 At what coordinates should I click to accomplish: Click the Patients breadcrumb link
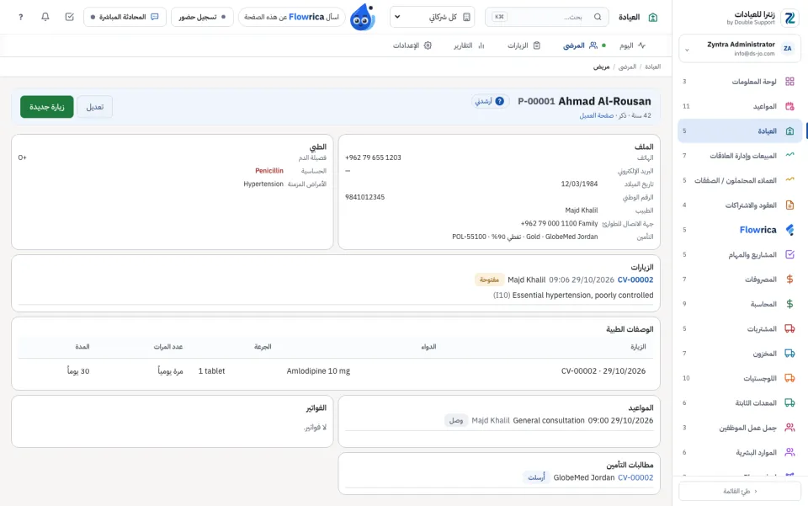pyautogui.click(x=627, y=67)
